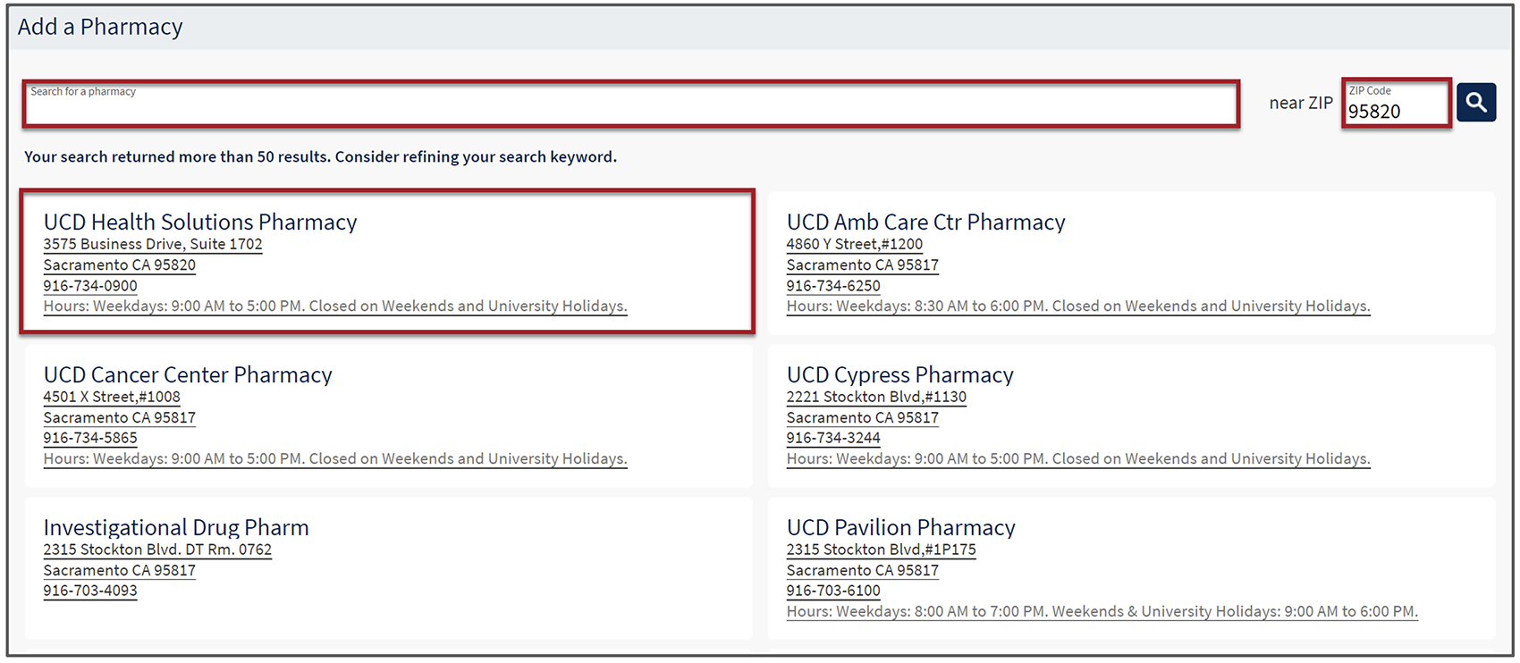Viewport: 1520px width, 663px height.
Task: Choose UCD Amb Care Ctr Pharmacy
Action: [925, 222]
